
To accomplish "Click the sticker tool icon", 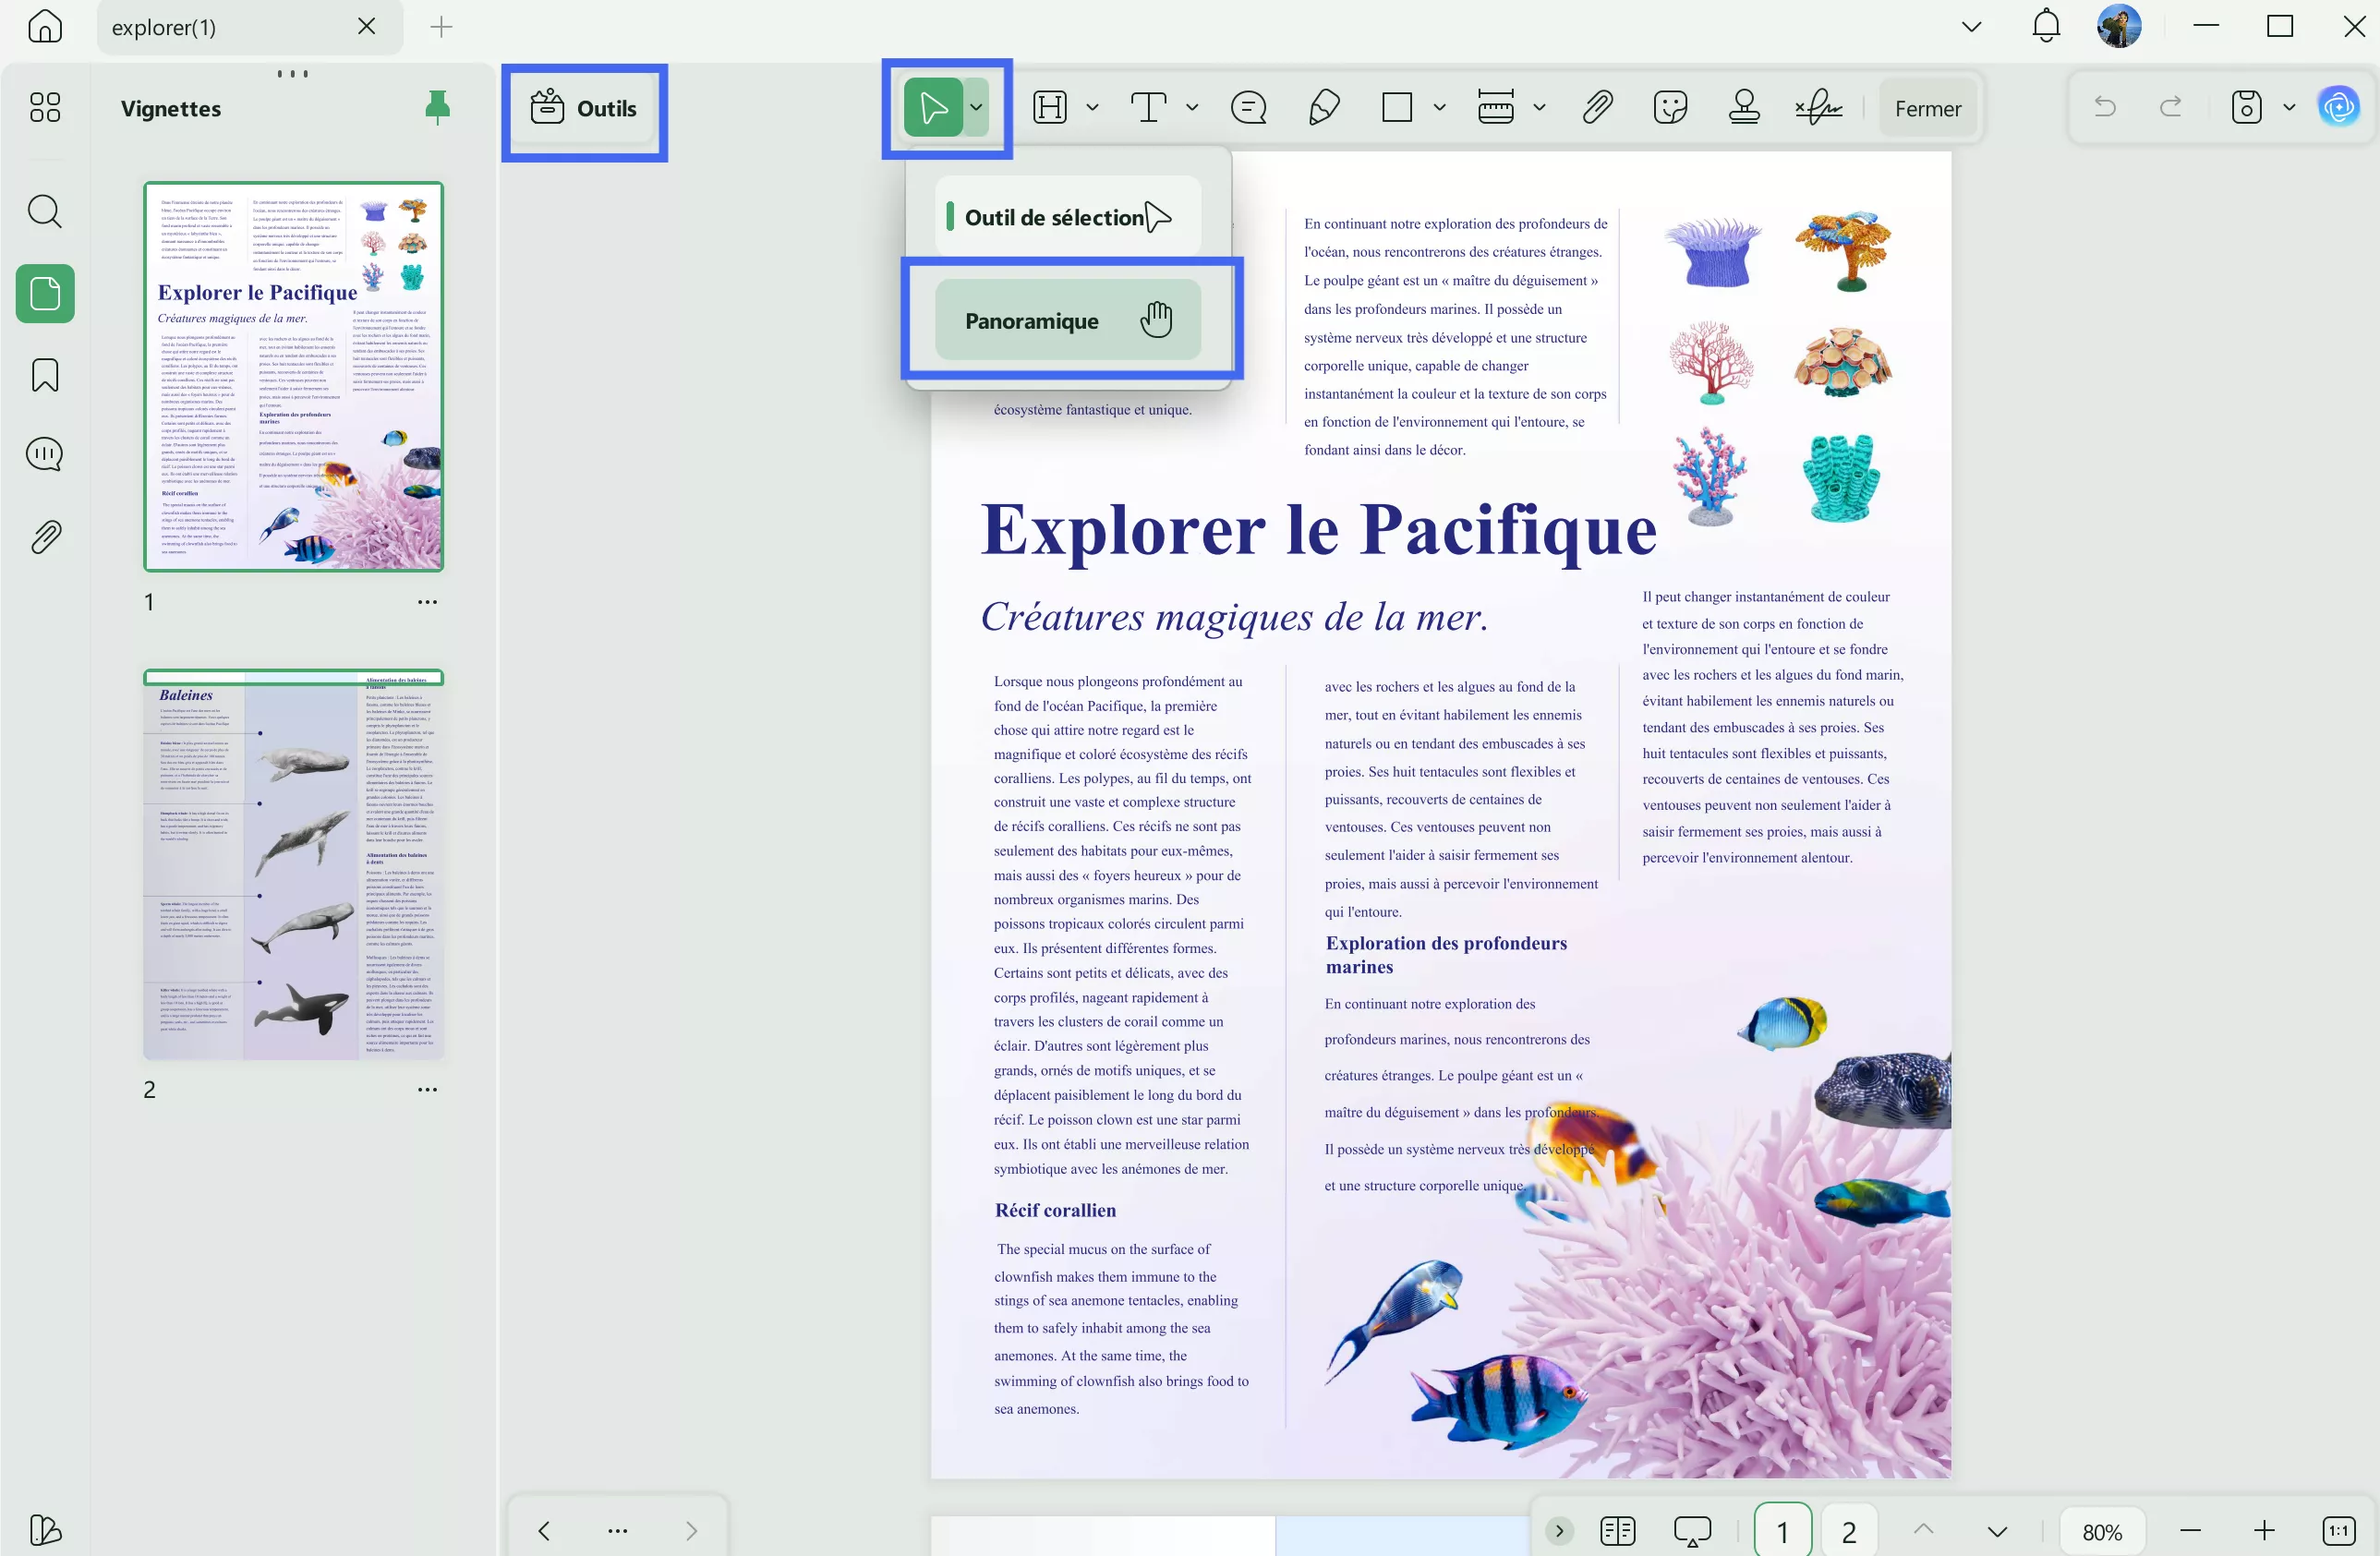I will (1670, 107).
